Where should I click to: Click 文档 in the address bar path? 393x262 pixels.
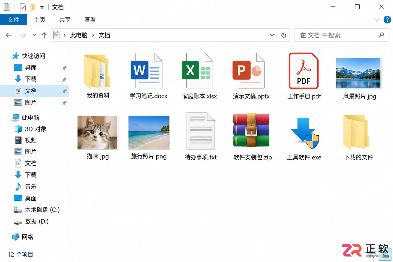click(x=104, y=35)
